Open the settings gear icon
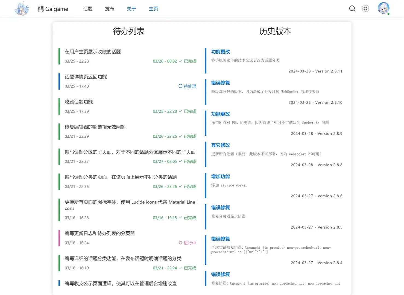The image size is (404, 295). click(x=365, y=9)
